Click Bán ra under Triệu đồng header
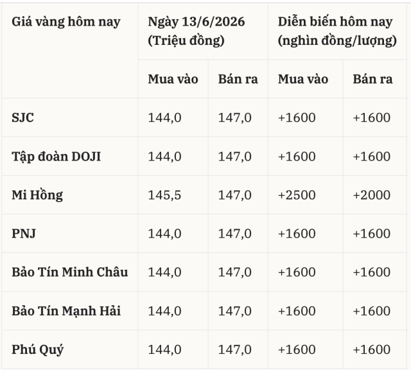This screenshot has height=370, width=411. point(238,79)
